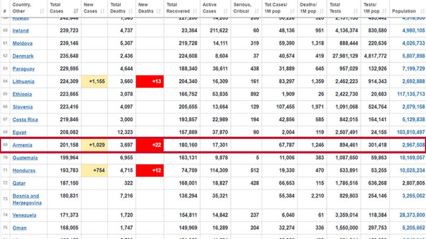
Task: Sort by Total Cases column icon
Action: [x=76, y=11]
